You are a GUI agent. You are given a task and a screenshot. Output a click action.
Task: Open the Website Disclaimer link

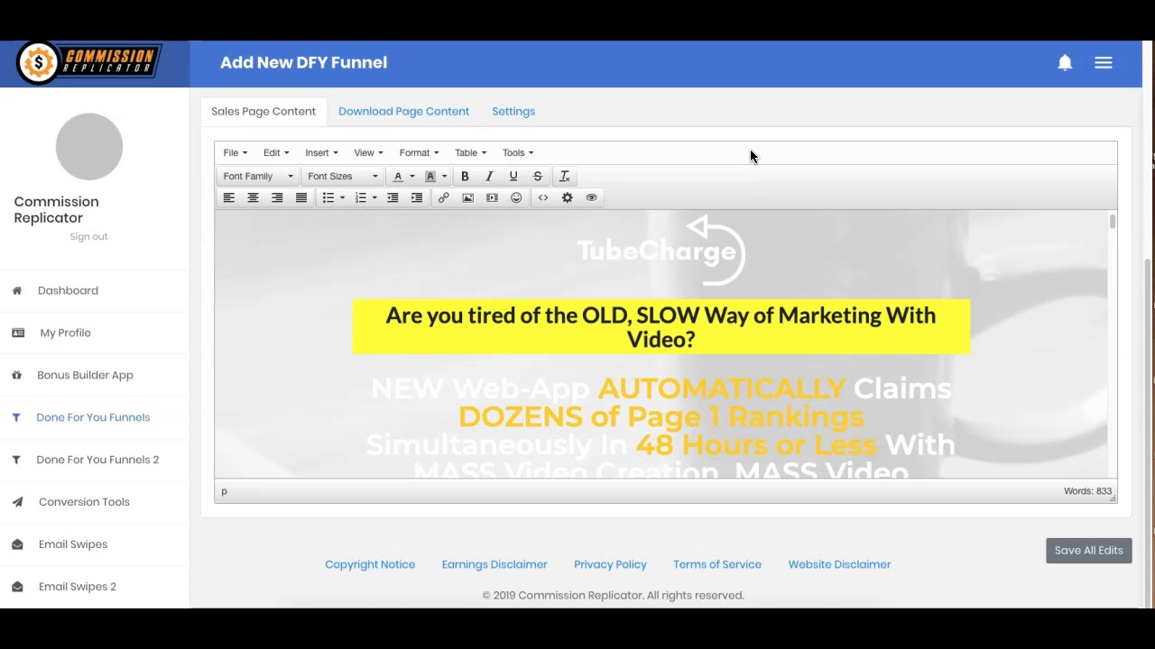click(x=839, y=564)
